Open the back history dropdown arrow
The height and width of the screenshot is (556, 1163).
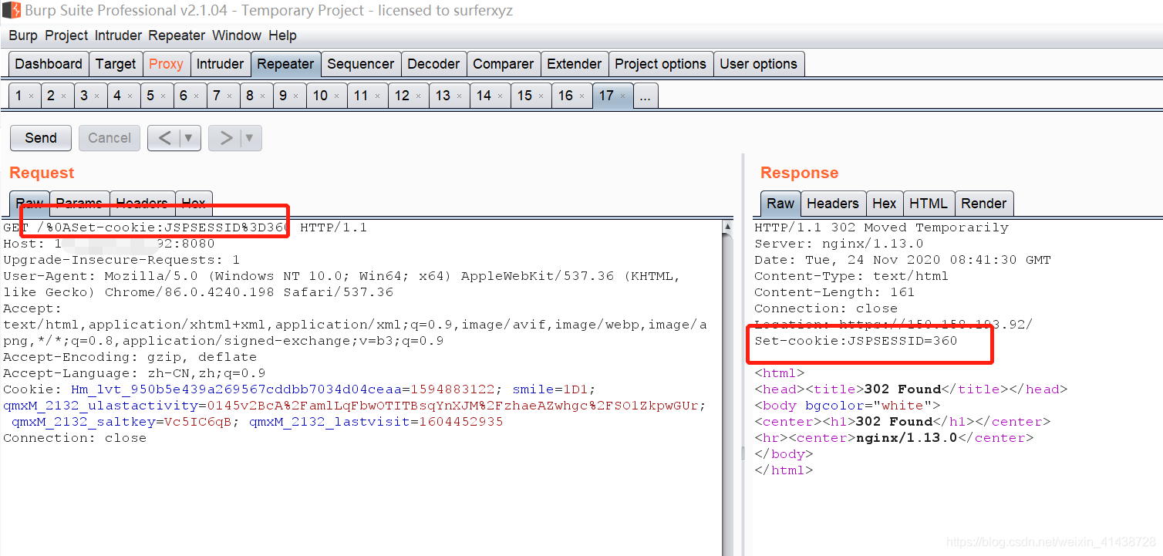(x=190, y=138)
